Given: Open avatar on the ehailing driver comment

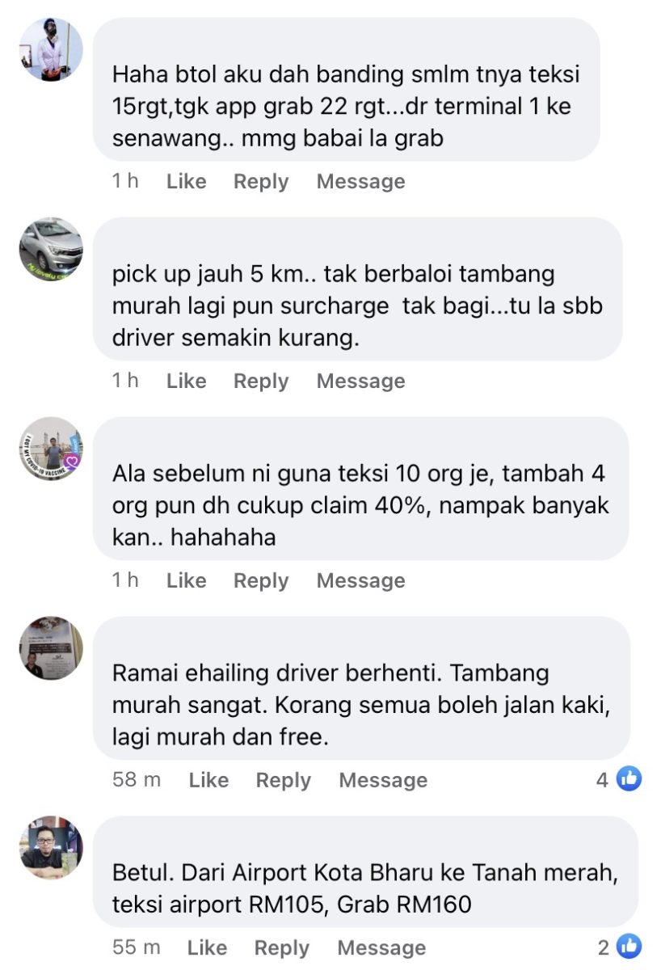Looking at the screenshot, I should click(51, 648).
